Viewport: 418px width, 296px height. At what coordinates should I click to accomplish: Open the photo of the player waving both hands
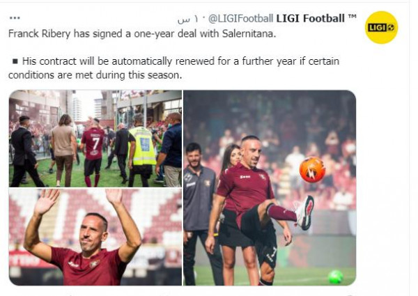point(95,237)
